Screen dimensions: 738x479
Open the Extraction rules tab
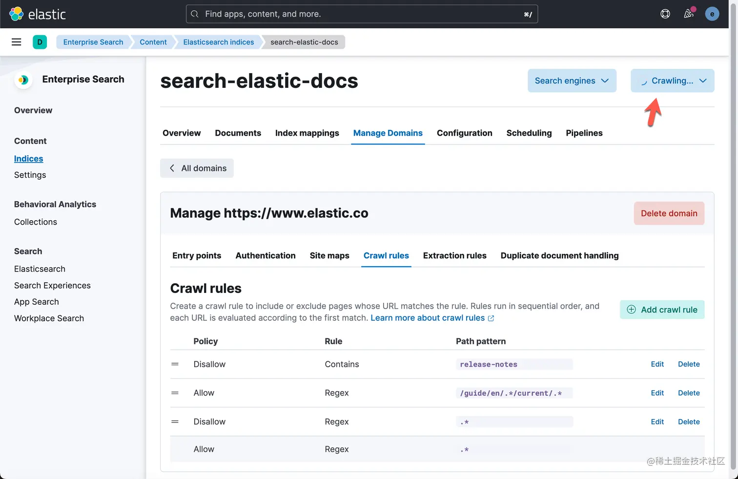[x=455, y=255]
